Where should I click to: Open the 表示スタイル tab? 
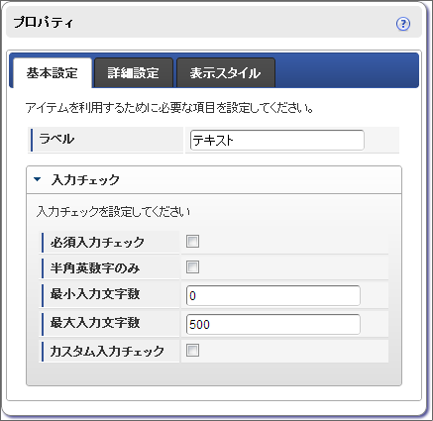[226, 73]
